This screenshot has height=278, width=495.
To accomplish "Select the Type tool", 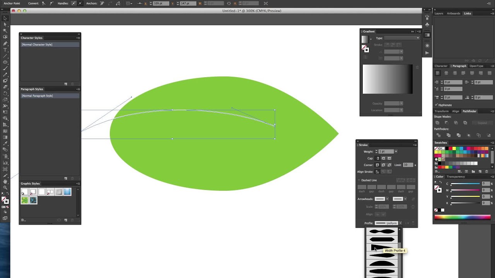I will coord(5,49).
